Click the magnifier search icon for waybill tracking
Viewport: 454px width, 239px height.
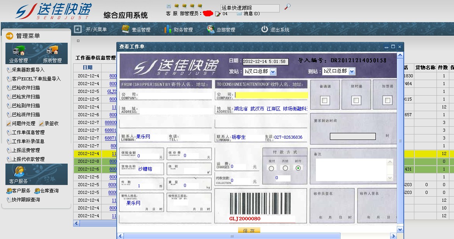click(287, 7)
